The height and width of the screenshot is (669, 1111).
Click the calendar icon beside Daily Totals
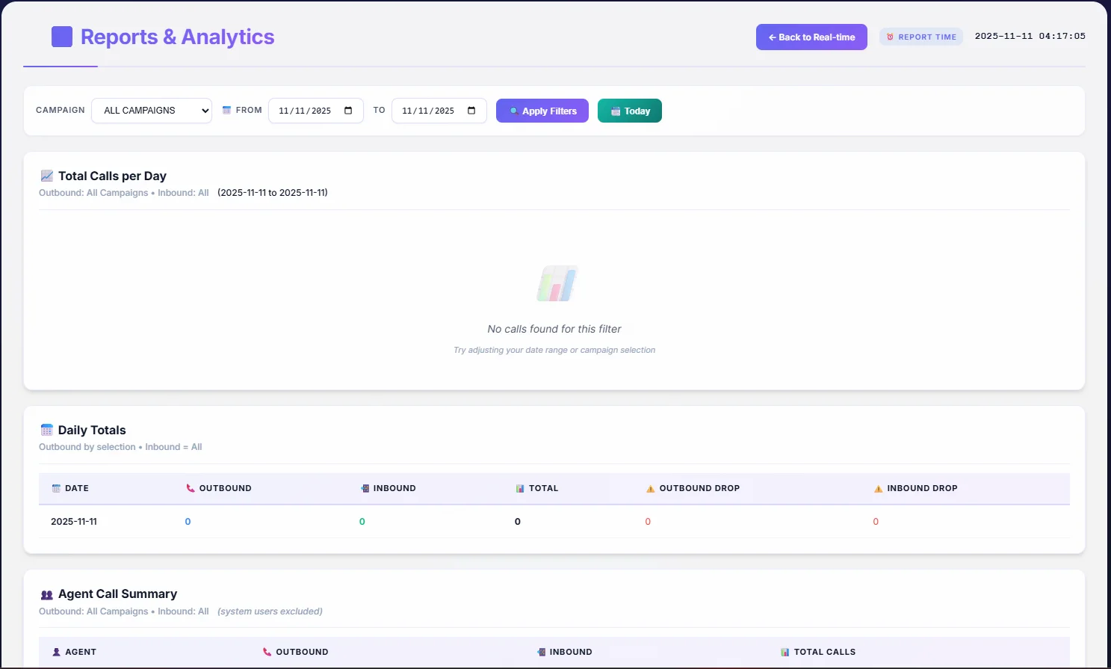click(x=47, y=430)
